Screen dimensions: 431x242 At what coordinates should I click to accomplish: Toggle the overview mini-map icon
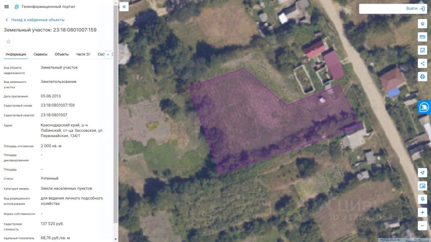[422, 186]
